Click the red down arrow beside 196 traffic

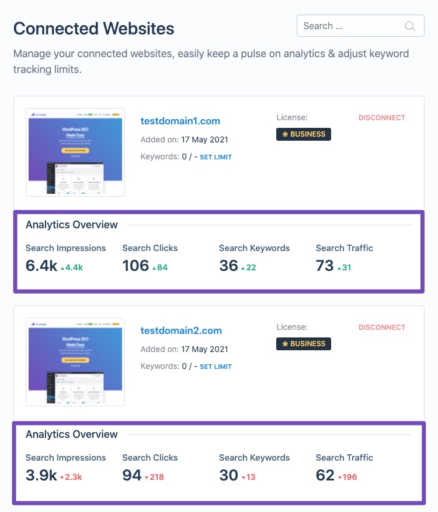(x=339, y=478)
